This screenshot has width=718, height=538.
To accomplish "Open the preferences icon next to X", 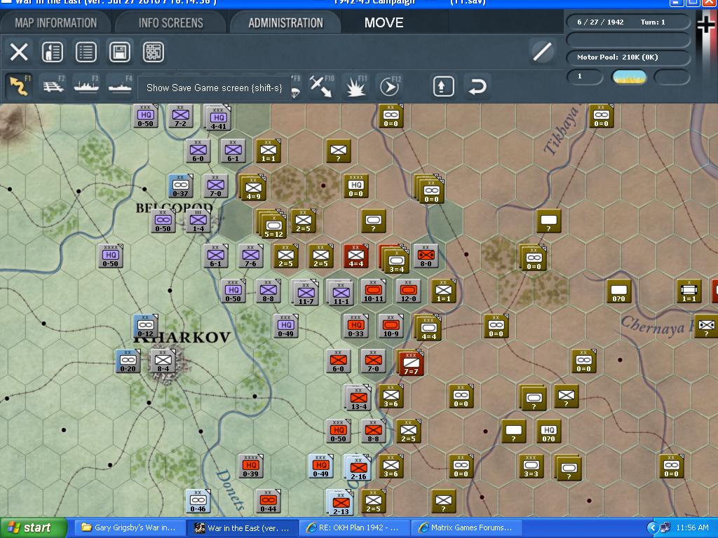I will click(x=52, y=52).
